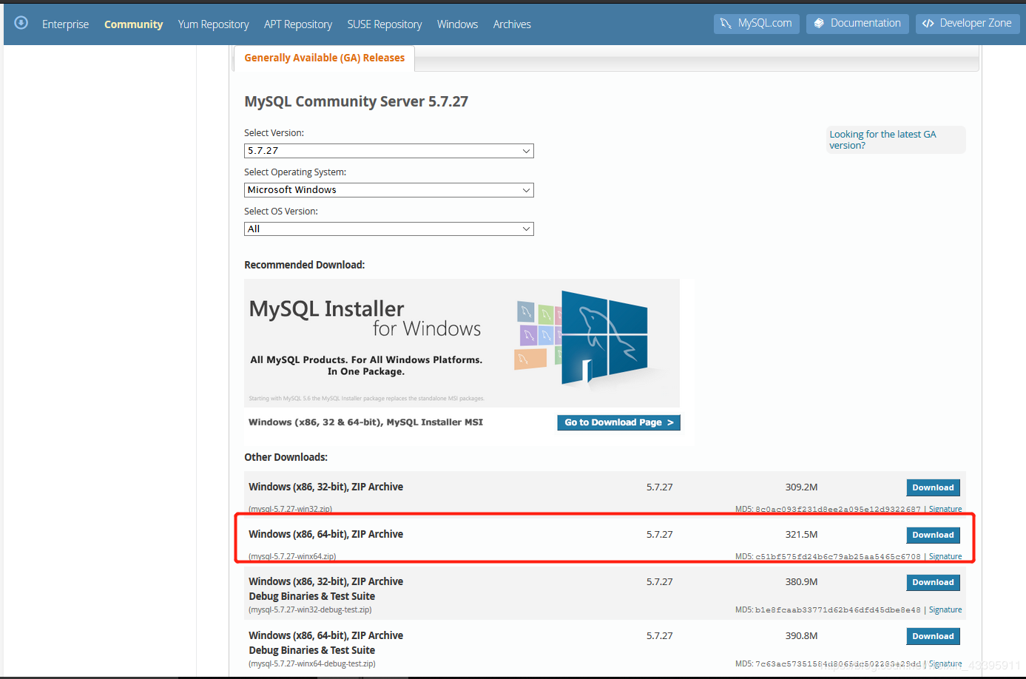Click the arrow icon on Go to Download Page
Screen dimensions: 1026x679
click(x=672, y=422)
